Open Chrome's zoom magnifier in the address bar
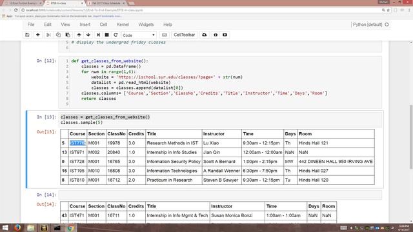Viewport: 413px width, 232px height. click(383, 10)
